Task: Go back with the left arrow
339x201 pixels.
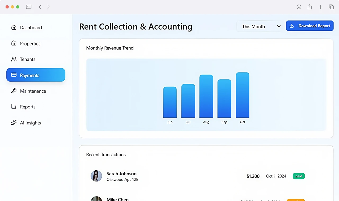Action: (40, 7)
